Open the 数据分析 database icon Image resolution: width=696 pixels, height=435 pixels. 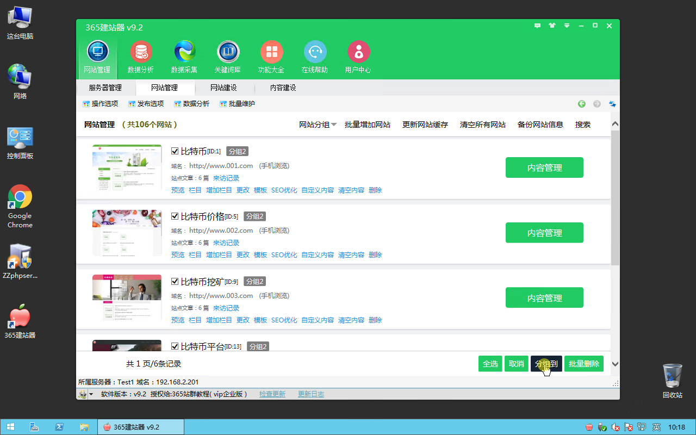pyautogui.click(x=141, y=57)
